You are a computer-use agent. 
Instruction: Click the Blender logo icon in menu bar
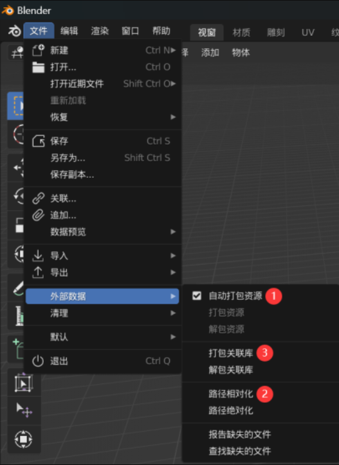pyautogui.click(x=14, y=31)
